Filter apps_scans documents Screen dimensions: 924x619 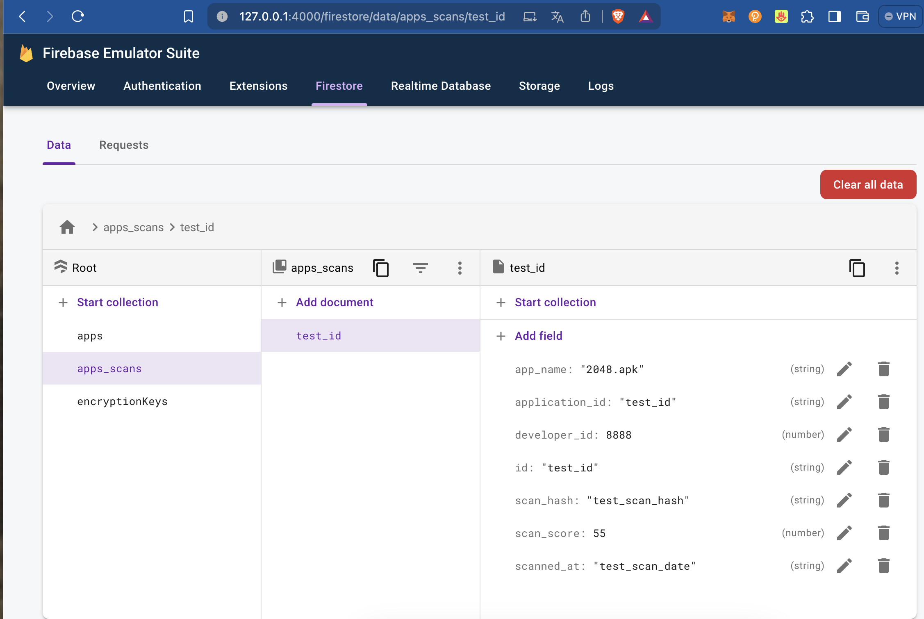[420, 268]
